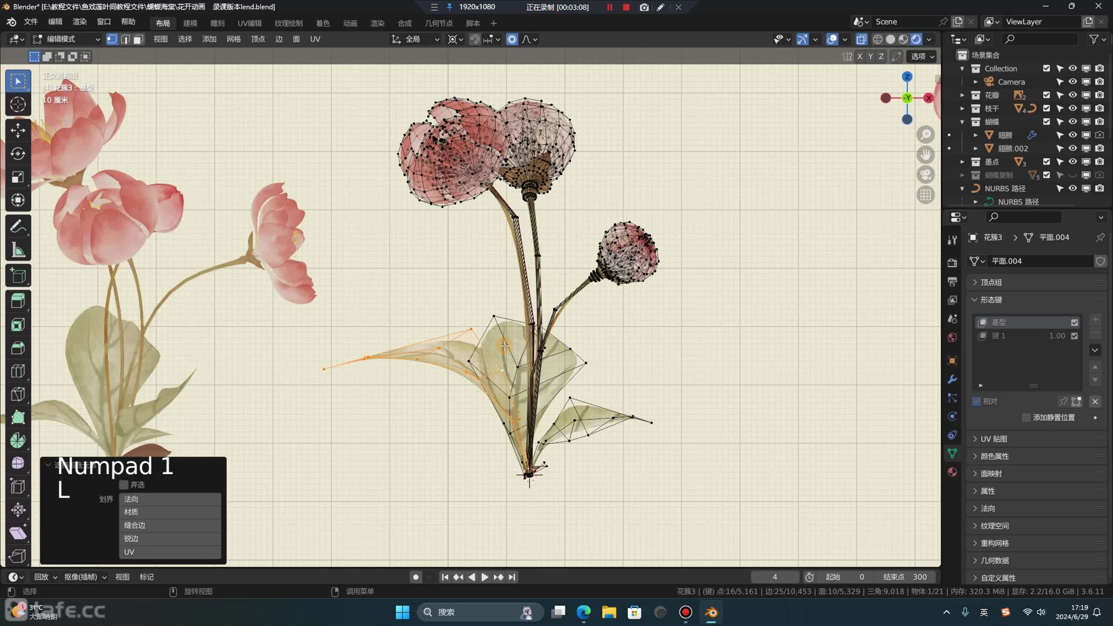Select the Knife tool
Viewport: 1113px width, 626px height.
pos(18,394)
